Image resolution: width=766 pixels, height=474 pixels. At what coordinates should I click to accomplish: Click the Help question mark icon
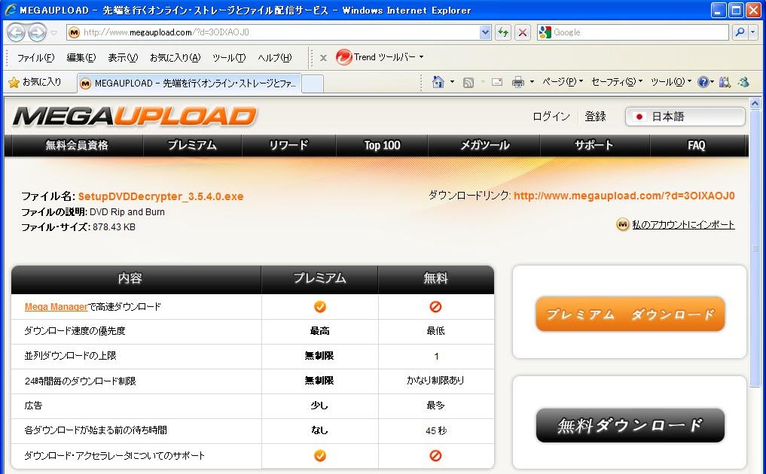[703, 82]
